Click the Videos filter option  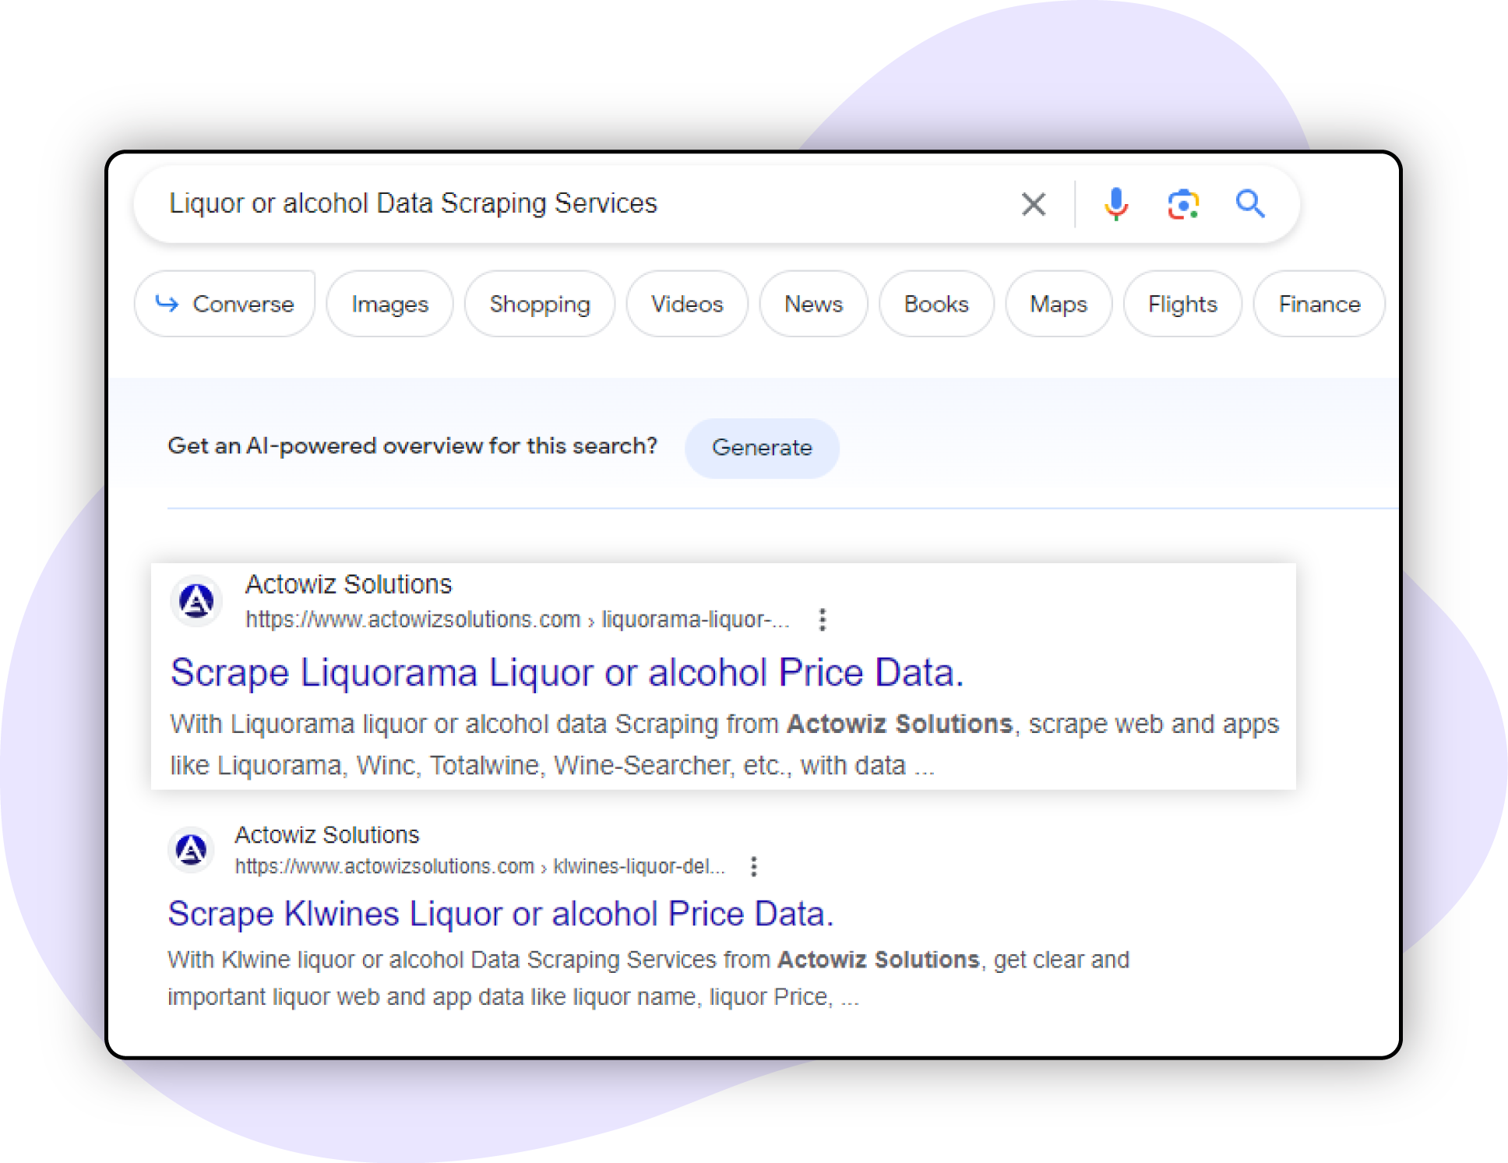pyautogui.click(x=686, y=305)
